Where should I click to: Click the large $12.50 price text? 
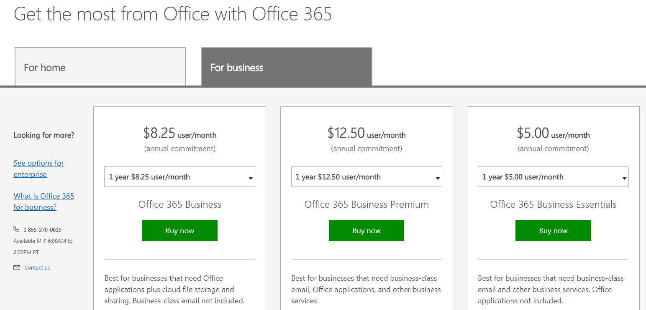(346, 133)
